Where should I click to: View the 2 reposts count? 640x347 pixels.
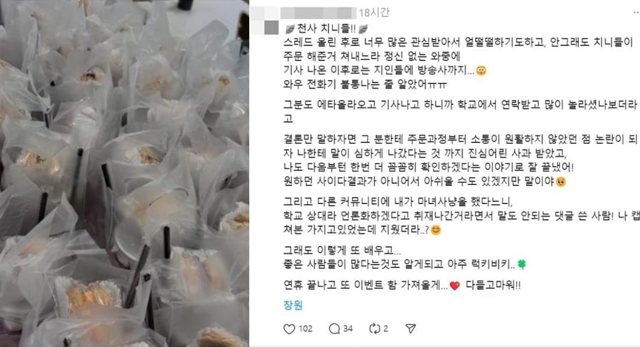(386, 328)
